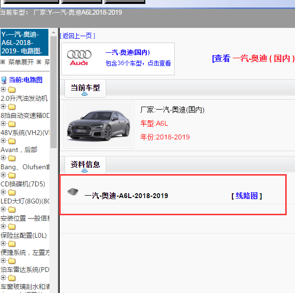Open the folder icon above CD换碟机(7D5)
Viewport: 295px width, 293px height.
(x=12, y=175)
